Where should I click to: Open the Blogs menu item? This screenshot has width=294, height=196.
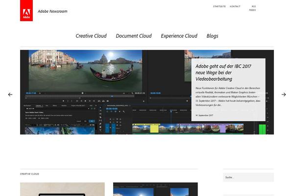213,36
